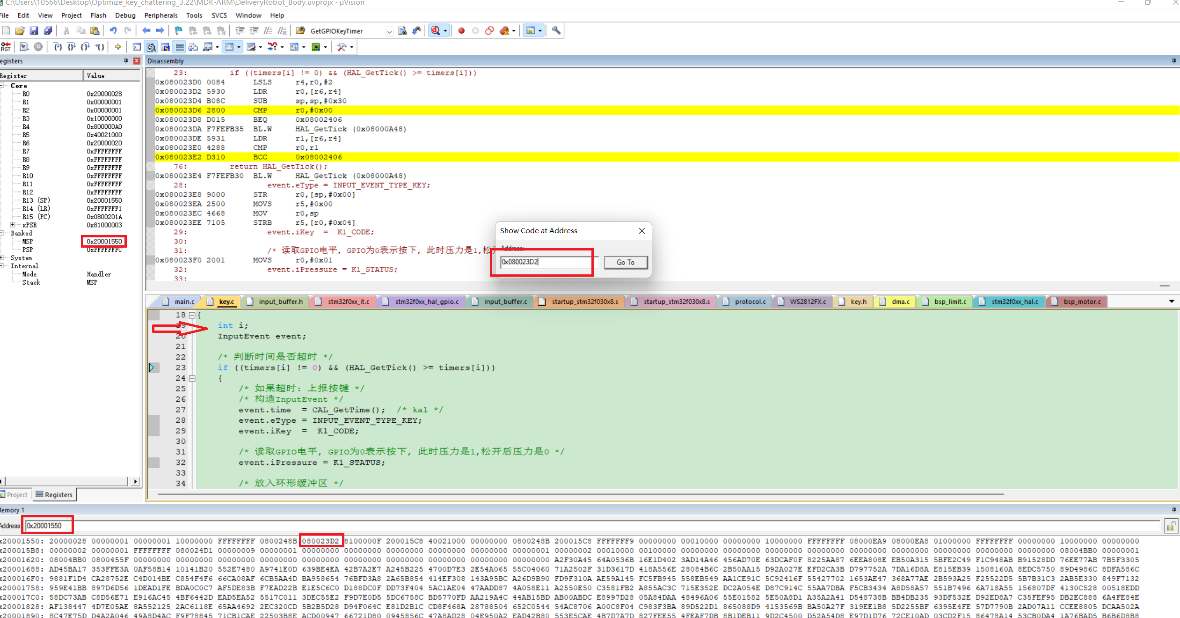Expand the xPSR register tree node
This screenshot has height=618, width=1180.
click(12, 225)
